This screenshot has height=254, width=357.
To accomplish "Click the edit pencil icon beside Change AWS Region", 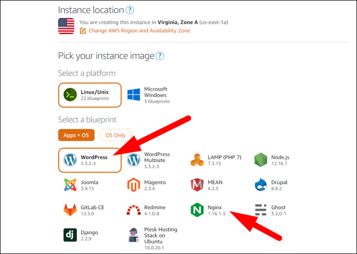I will click(x=83, y=31).
